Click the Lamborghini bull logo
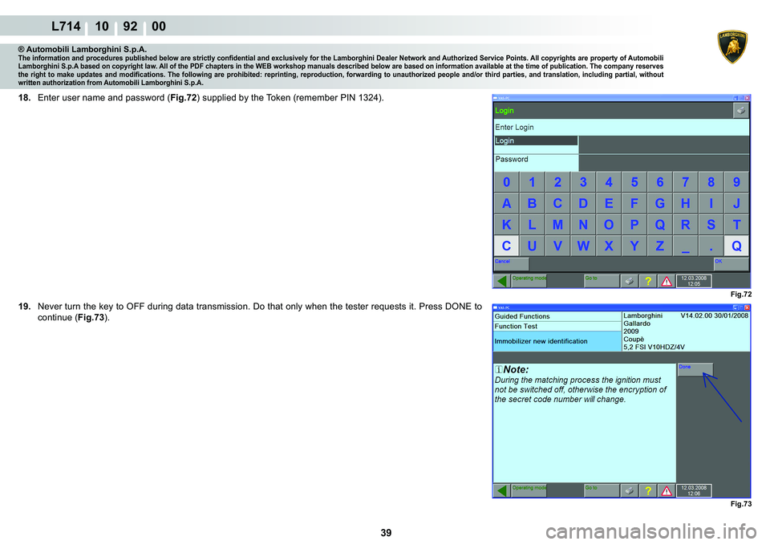Screen dimensions: 770x545 732,47
